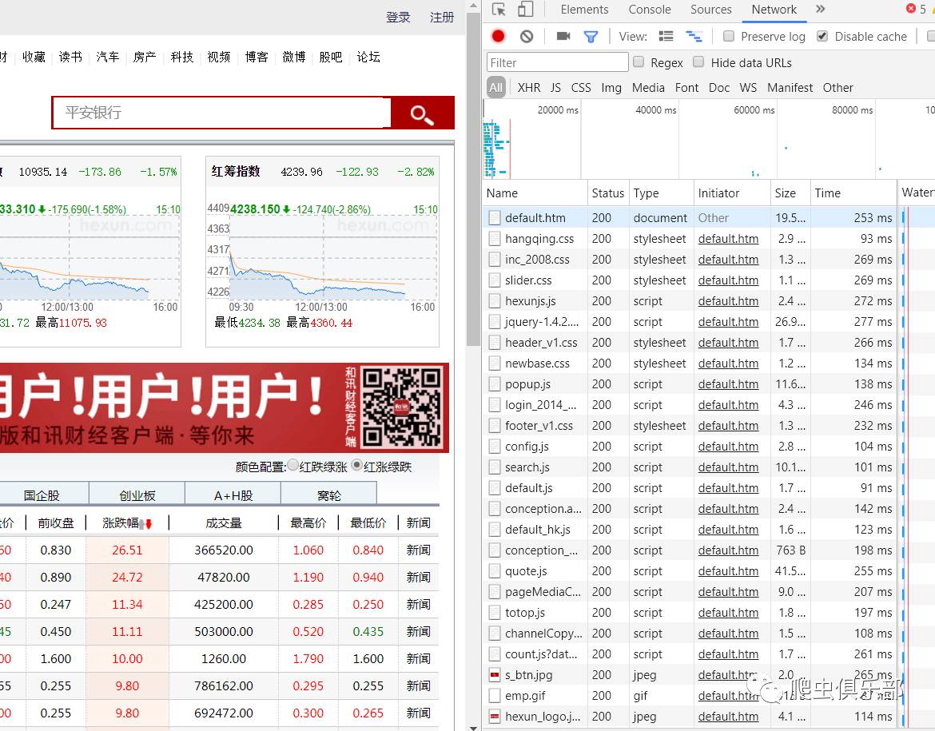Open the 博客 navigation link
935x731 pixels.
(257, 57)
